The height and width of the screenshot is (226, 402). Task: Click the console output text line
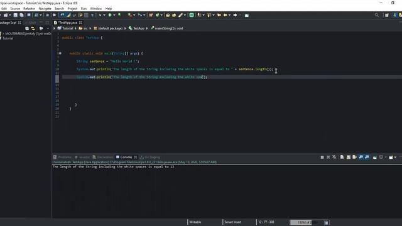[113, 167]
